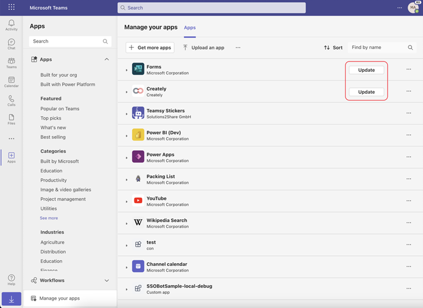
Task: Open Calls phone icon
Action: click(x=11, y=101)
